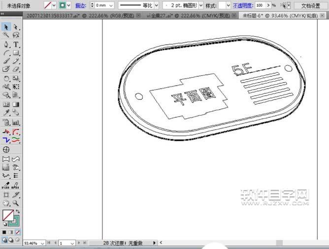329x249 pixels.
Task: Go to next artboard arrow
Action: click(x=79, y=243)
